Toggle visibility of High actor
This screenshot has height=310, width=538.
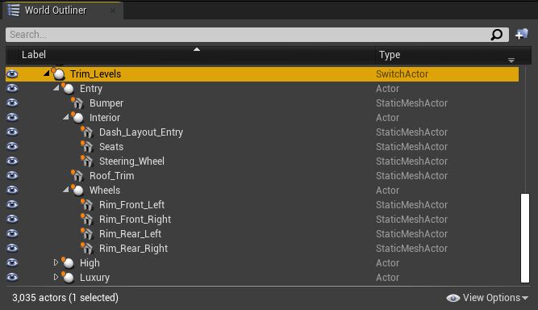(x=12, y=262)
